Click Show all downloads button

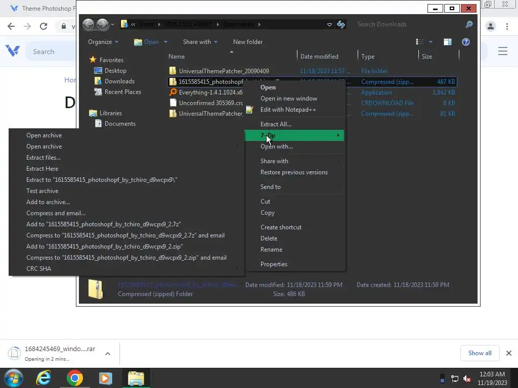tap(480, 353)
